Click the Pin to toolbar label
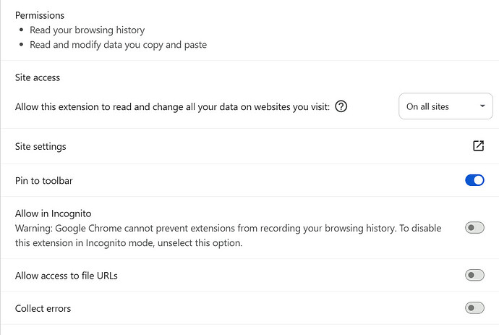This screenshot has height=335, width=499. [44, 181]
